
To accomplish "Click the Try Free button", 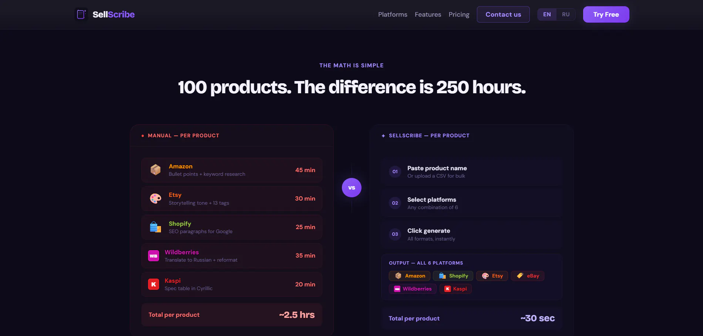I will 606,14.
